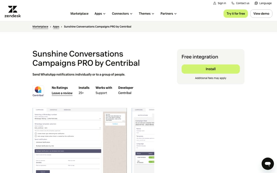Open the Marketplace nav item

pyautogui.click(x=79, y=14)
